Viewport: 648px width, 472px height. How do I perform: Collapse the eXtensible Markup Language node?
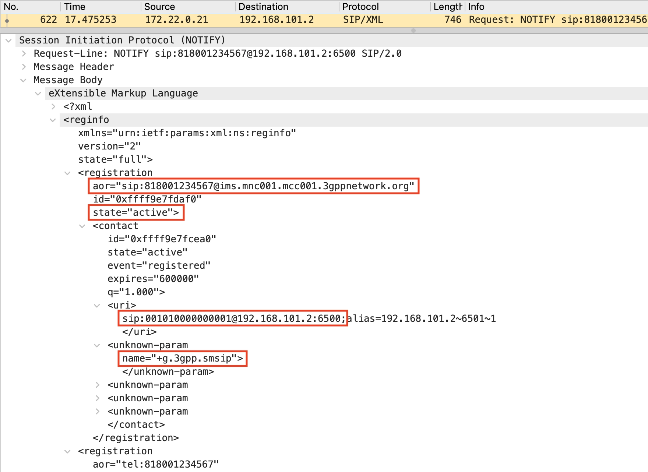[x=38, y=94]
